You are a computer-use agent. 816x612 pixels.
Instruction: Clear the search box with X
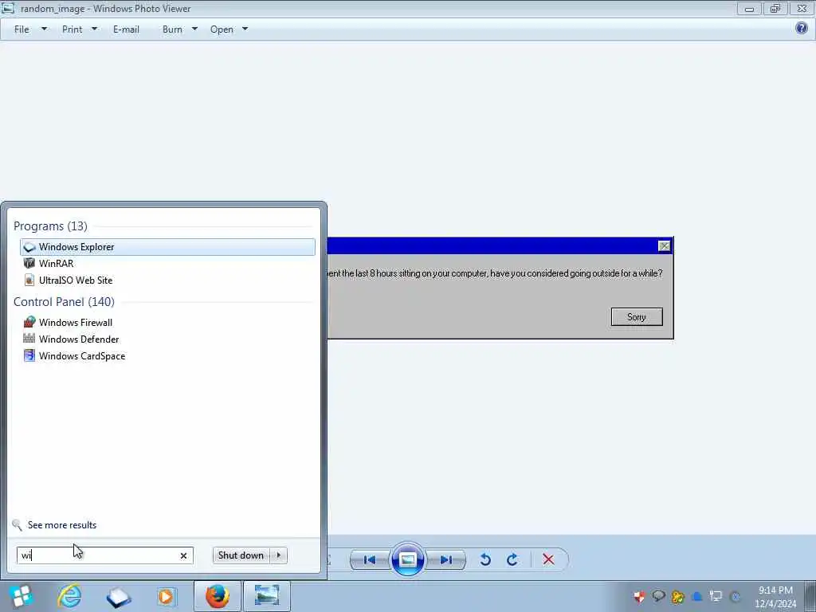tap(183, 555)
